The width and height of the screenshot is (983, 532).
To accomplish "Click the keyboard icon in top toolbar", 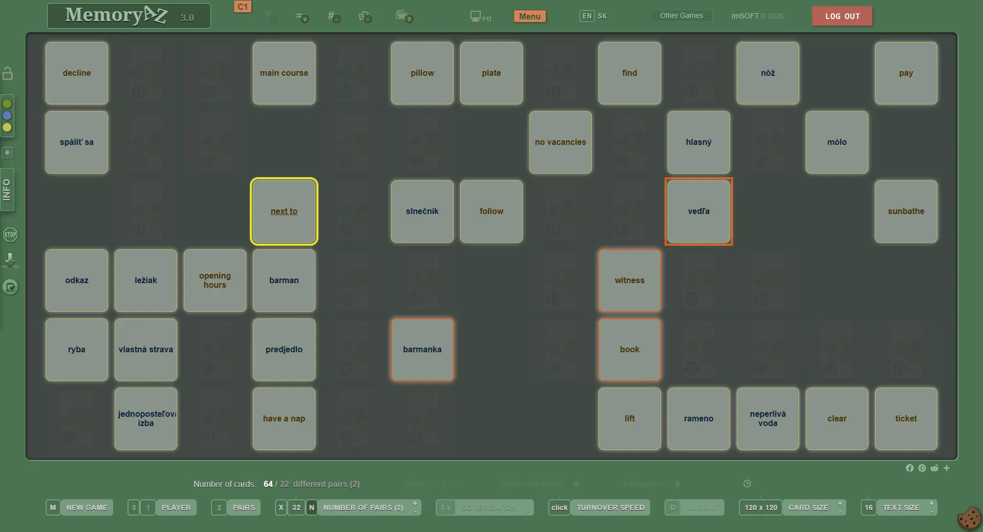I will (403, 16).
